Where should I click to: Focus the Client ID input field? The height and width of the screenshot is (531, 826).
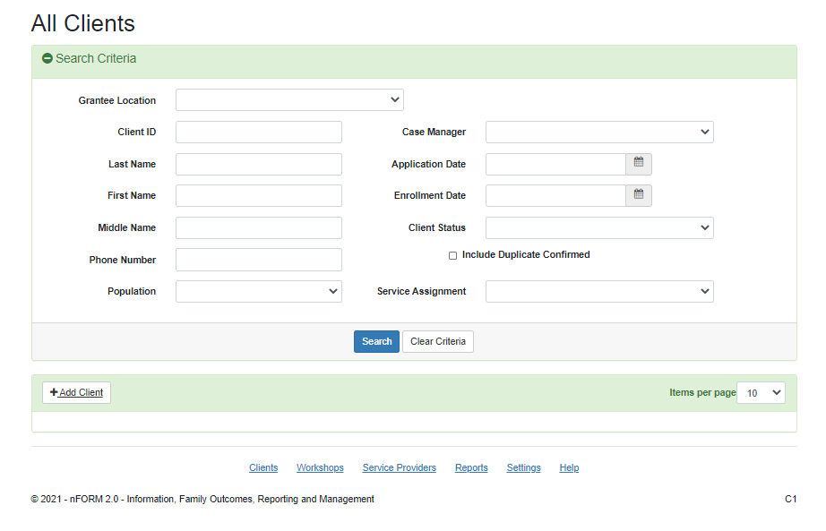coord(258,133)
